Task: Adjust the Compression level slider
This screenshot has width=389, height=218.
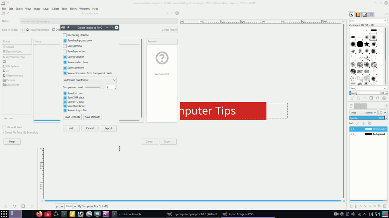Action: pos(95,87)
